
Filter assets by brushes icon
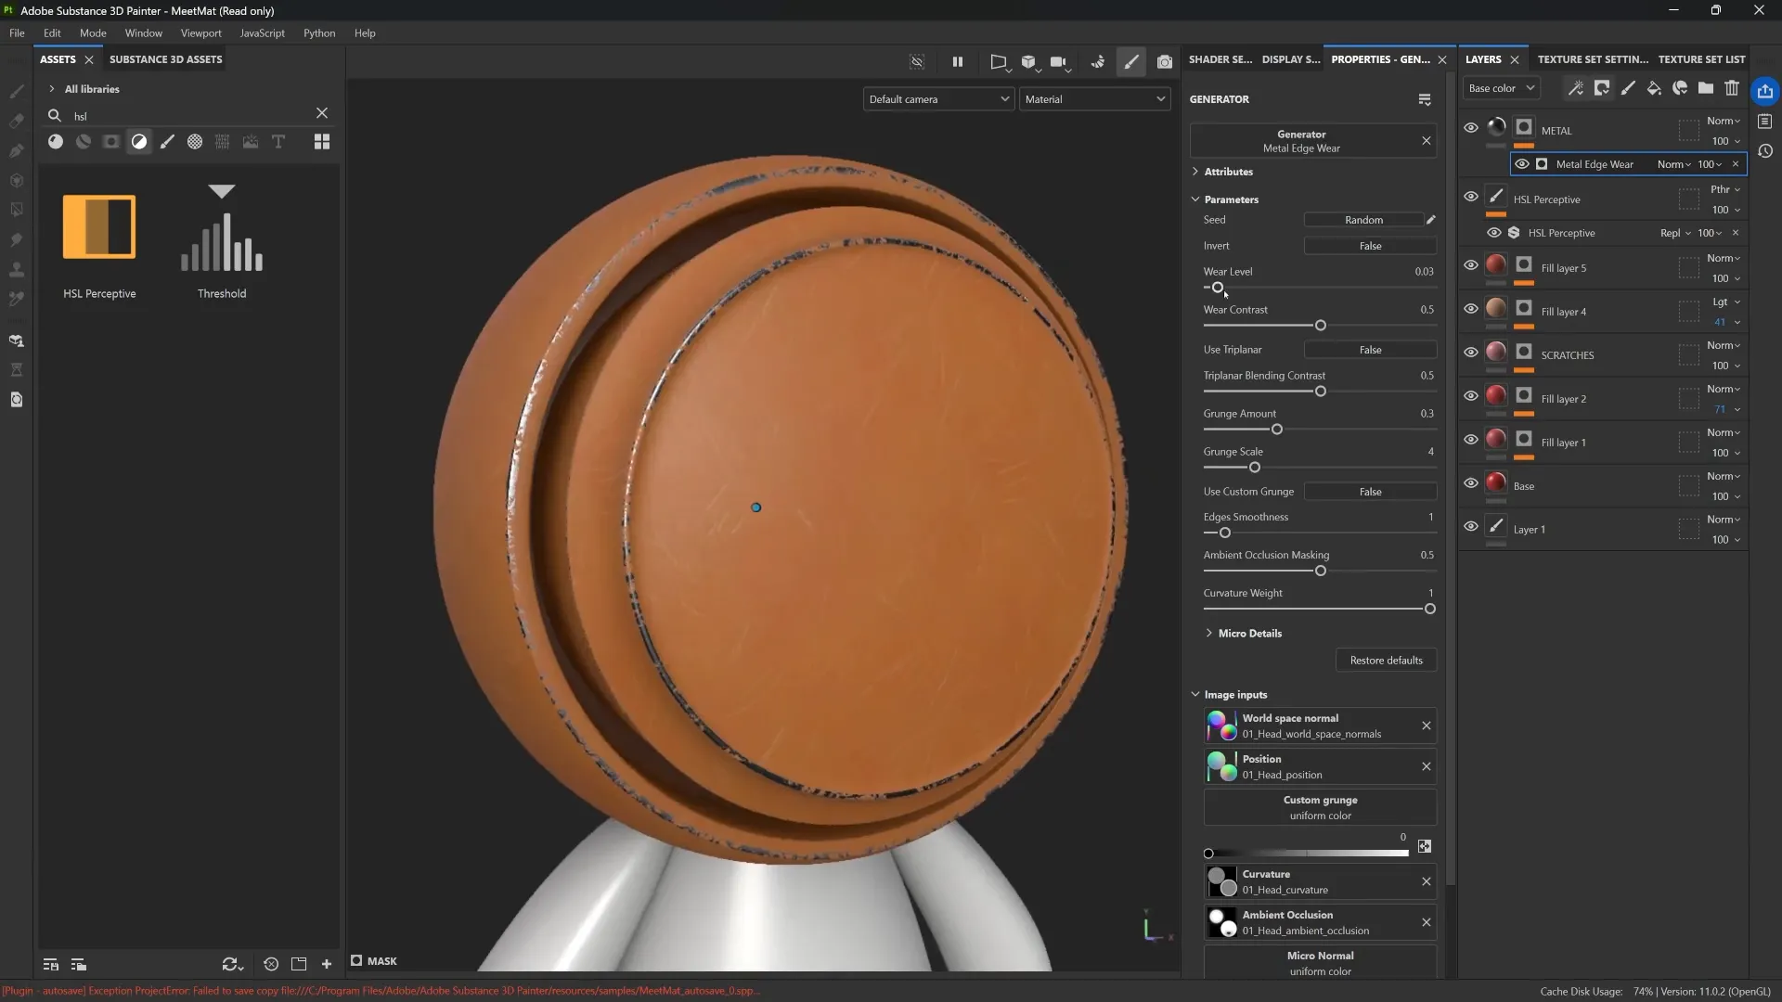(167, 142)
